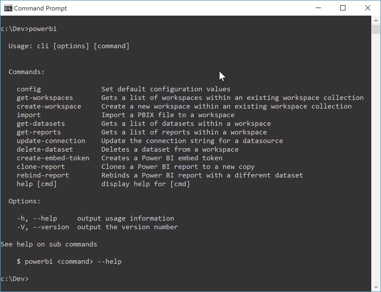This screenshot has width=381, height=292.
Task: Click the 'help [cmd]' command name
Action: [x=37, y=184]
